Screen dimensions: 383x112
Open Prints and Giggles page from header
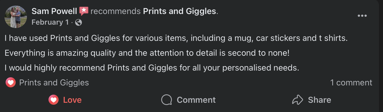click(x=180, y=11)
